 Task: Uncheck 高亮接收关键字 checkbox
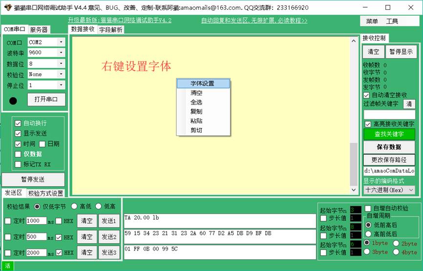coord(368,124)
